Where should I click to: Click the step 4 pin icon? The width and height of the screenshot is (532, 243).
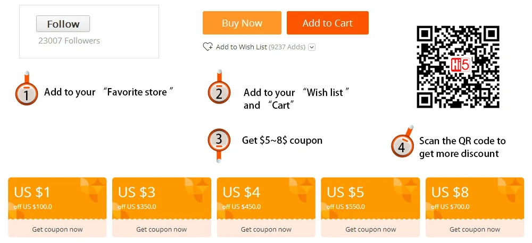click(x=402, y=145)
